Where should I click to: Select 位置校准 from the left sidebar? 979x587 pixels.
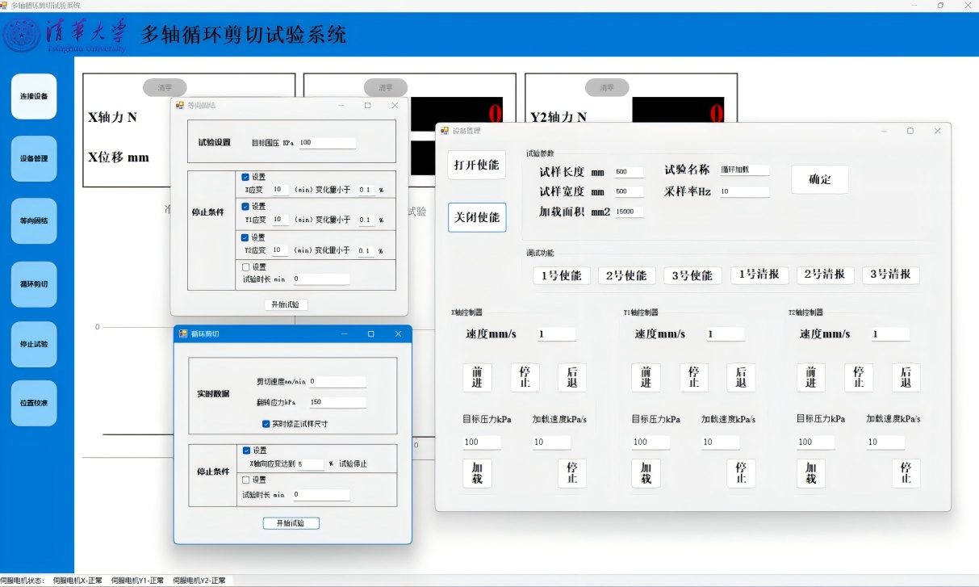(x=34, y=403)
